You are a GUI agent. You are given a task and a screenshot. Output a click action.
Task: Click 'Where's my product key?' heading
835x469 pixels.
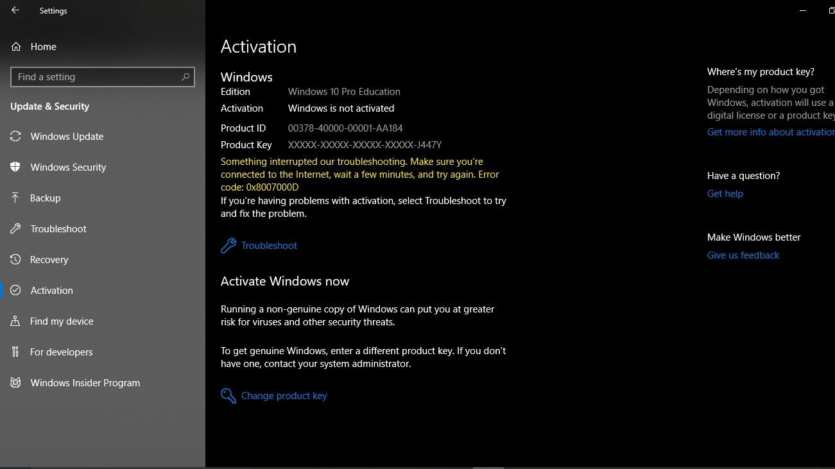[x=761, y=72]
